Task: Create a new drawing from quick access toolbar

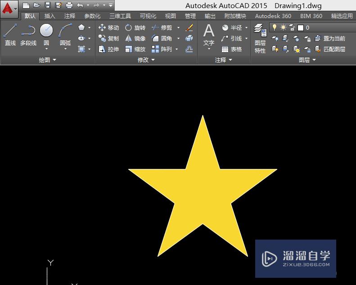Action: pyautogui.click(x=26, y=5)
